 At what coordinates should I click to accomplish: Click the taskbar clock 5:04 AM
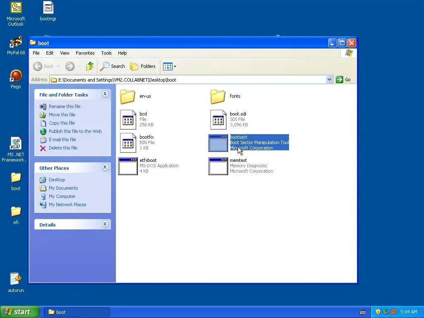click(x=409, y=312)
